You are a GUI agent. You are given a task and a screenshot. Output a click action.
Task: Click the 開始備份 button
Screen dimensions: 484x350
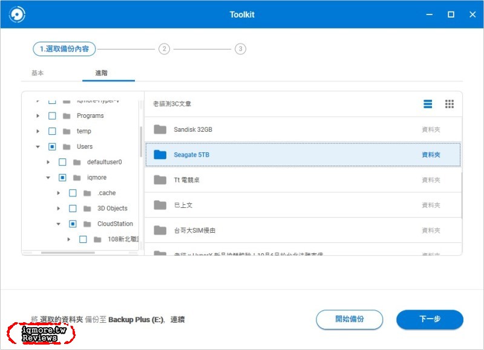click(x=350, y=320)
